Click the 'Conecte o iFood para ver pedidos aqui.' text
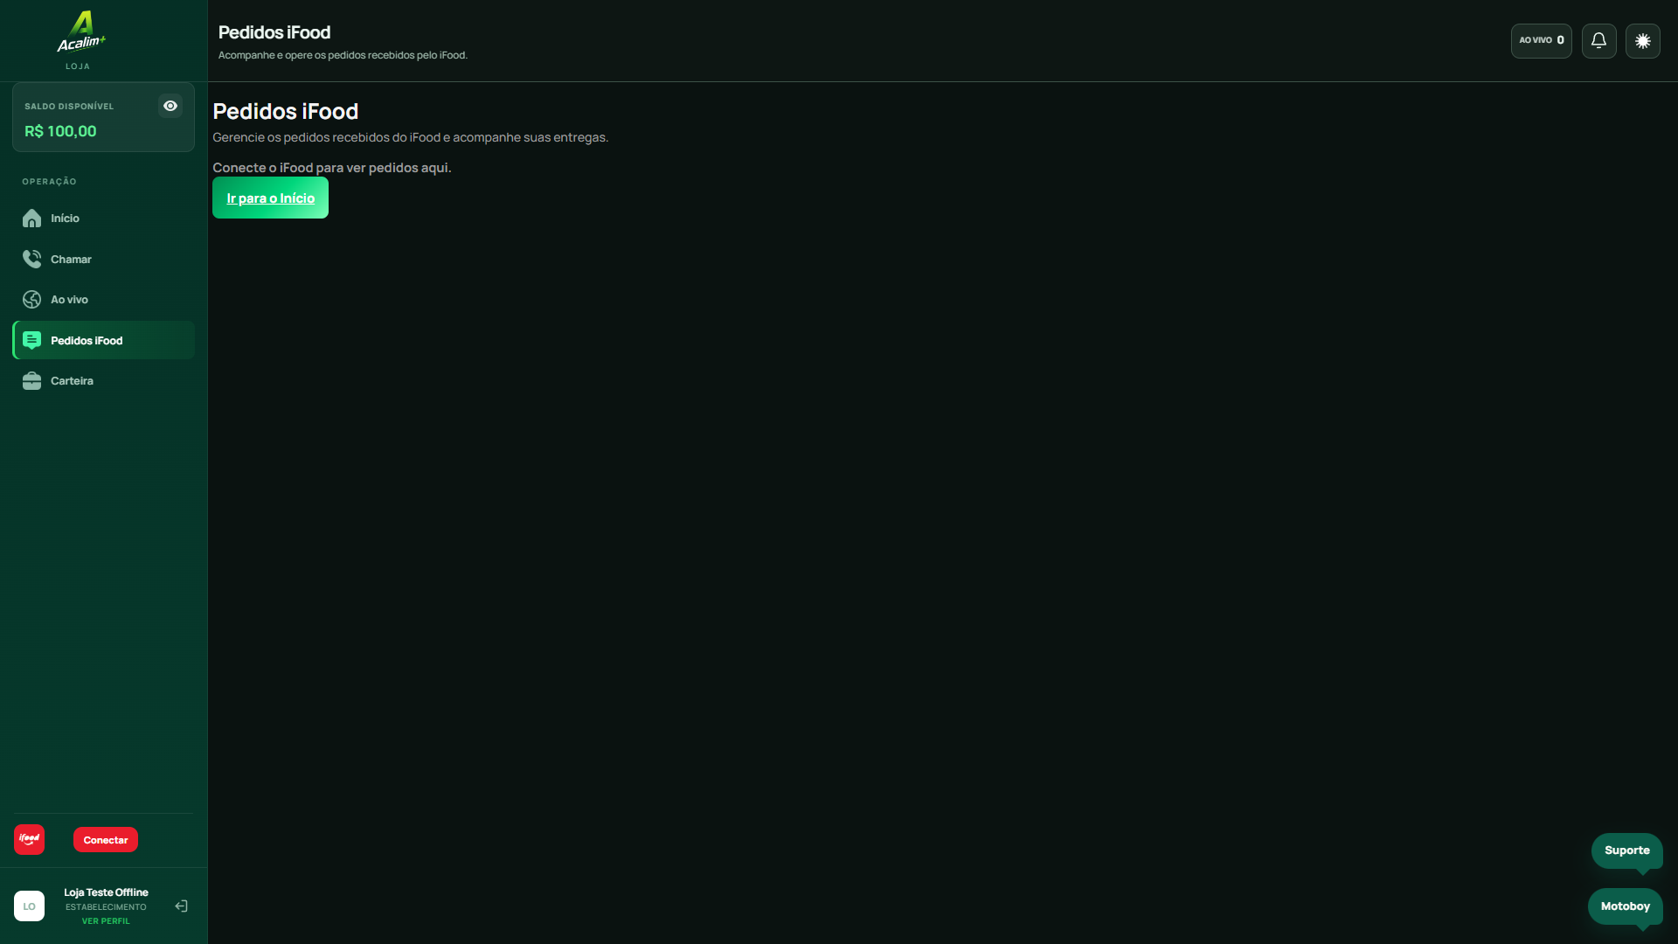The width and height of the screenshot is (1678, 944). tap(332, 168)
